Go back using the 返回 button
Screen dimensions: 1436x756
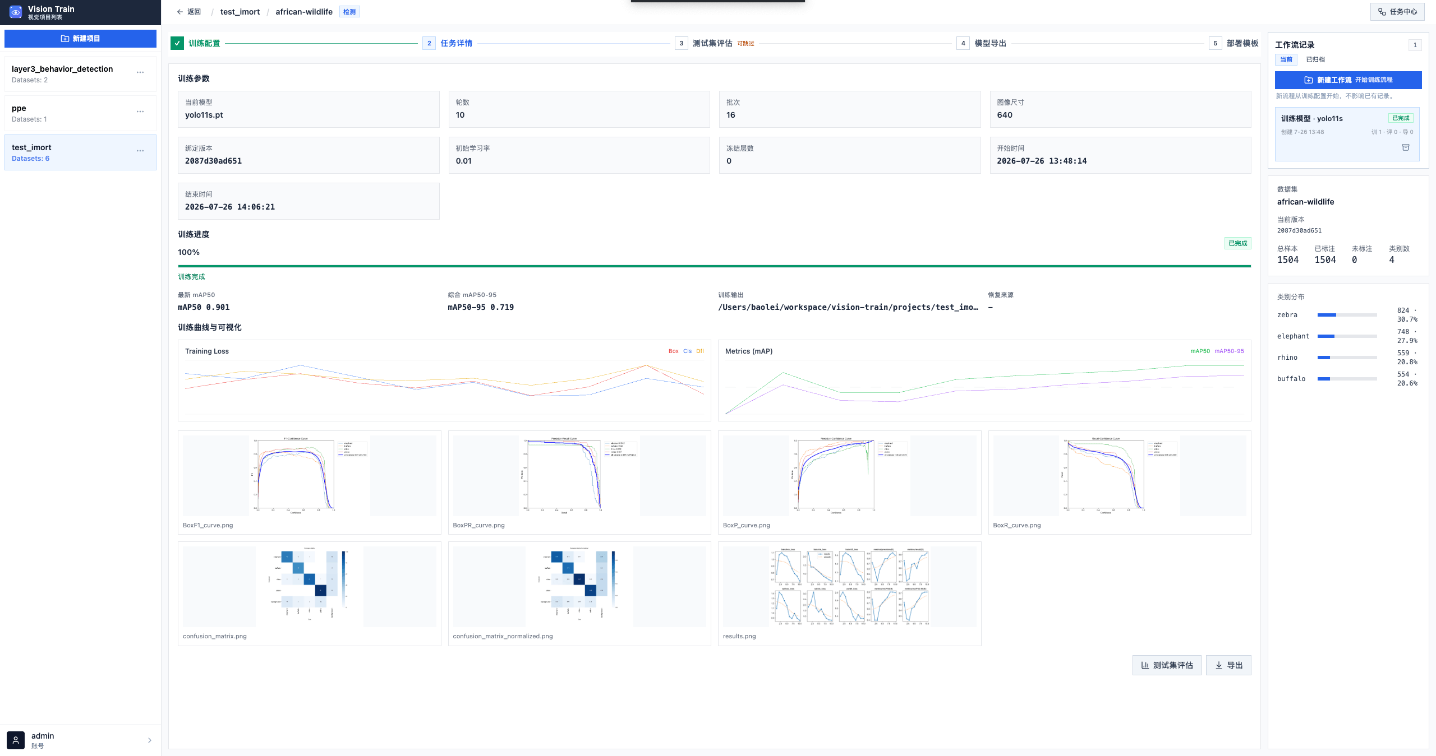coord(188,12)
